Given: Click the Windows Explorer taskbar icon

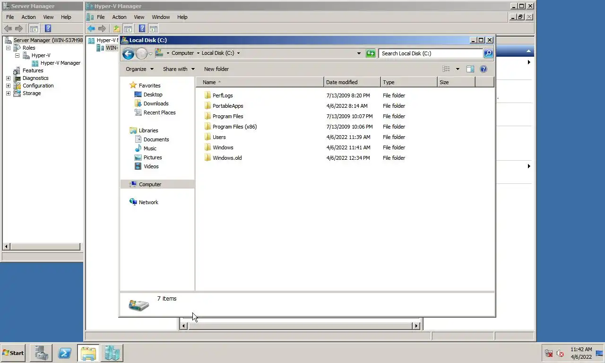Looking at the screenshot, I should (x=88, y=353).
